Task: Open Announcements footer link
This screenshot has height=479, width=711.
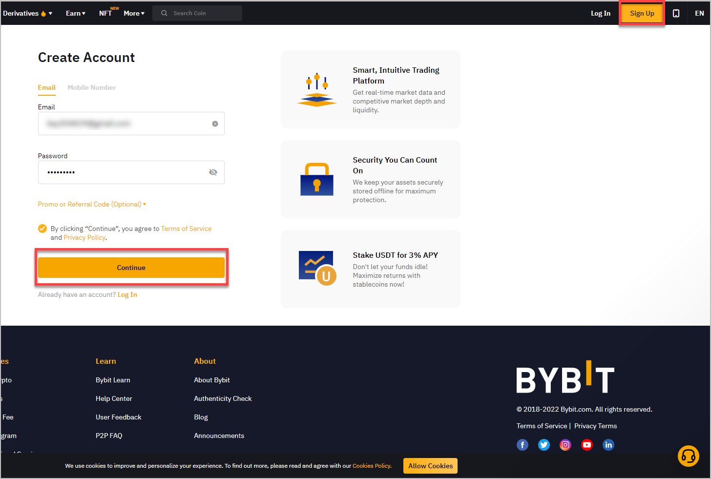Action: click(x=219, y=436)
